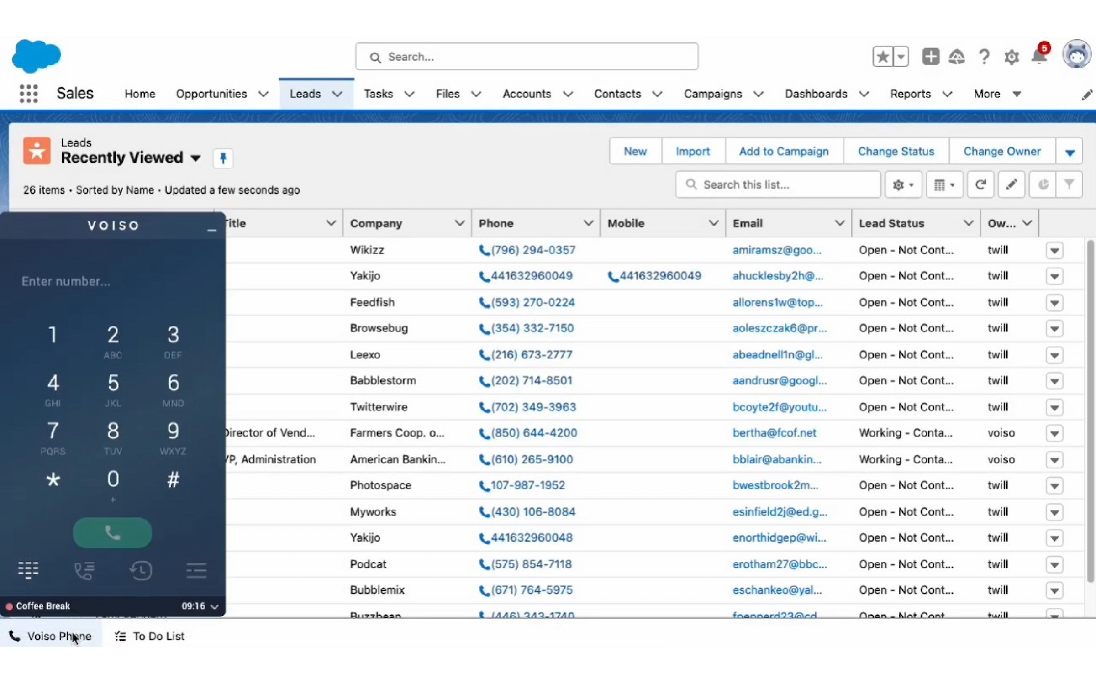Image resolution: width=1096 pixels, height=684 pixels.
Task: Open the Reports tab
Action: tap(911, 94)
